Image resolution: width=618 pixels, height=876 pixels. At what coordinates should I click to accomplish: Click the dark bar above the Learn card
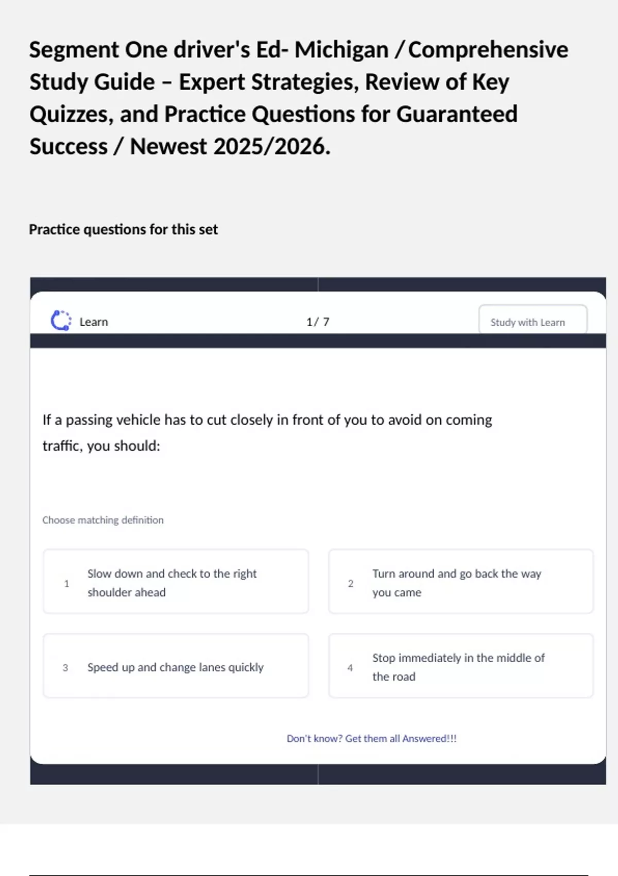pyautogui.click(x=318, y=284)
